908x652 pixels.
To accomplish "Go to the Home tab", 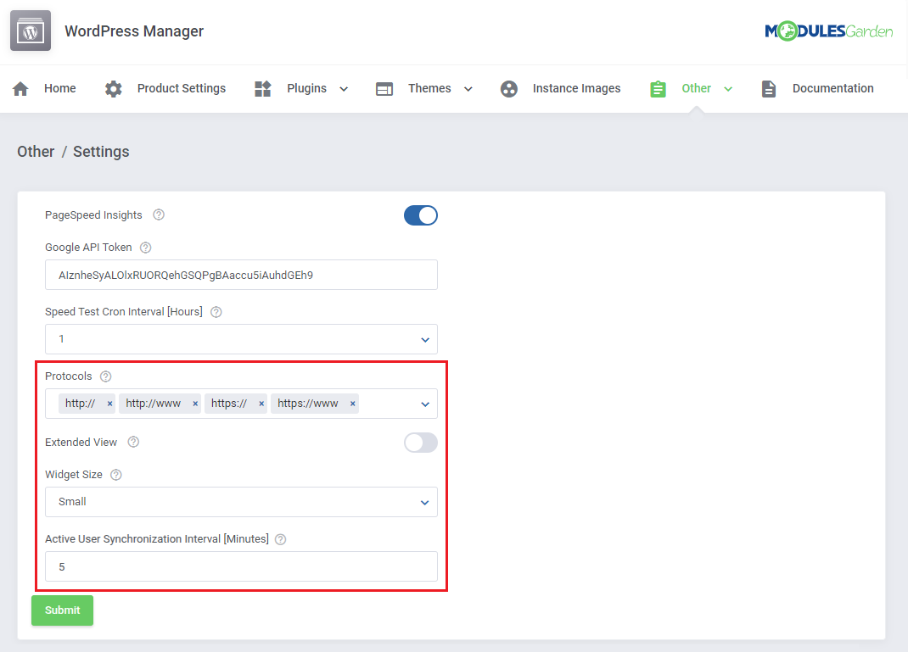I will coord(59,88).
